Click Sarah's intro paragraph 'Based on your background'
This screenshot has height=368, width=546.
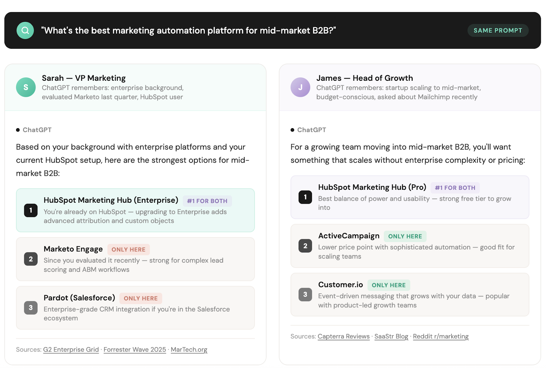pyautogui.click(x=133, y=160)
